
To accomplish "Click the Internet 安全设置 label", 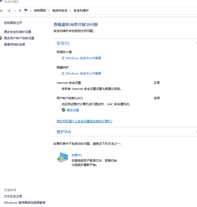I will pos(69,83).
